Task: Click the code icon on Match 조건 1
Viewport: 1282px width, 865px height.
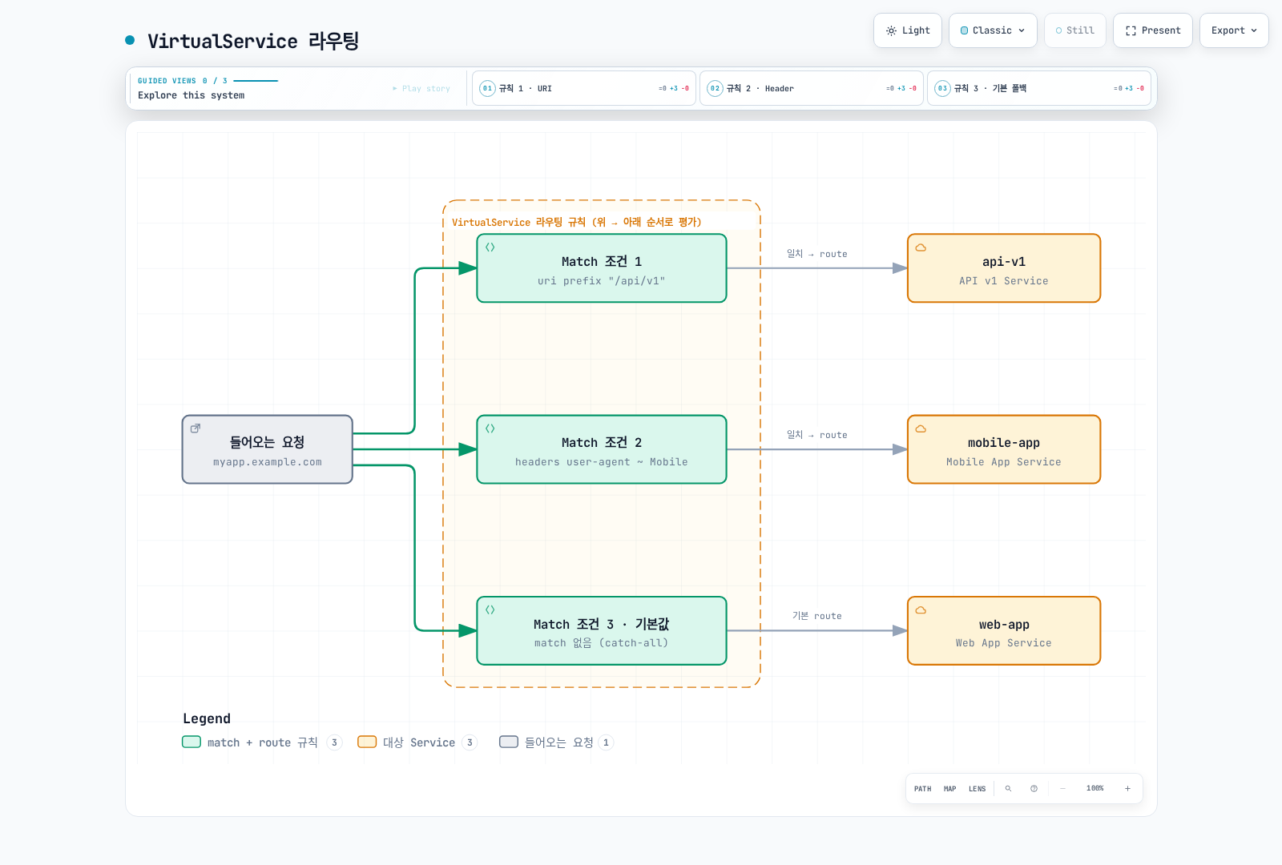Action: point(490,247)
